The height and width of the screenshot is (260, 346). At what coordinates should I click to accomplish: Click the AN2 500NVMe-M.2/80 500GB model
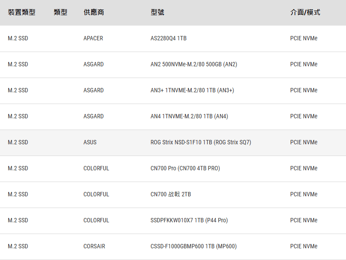tap(194, 64)
